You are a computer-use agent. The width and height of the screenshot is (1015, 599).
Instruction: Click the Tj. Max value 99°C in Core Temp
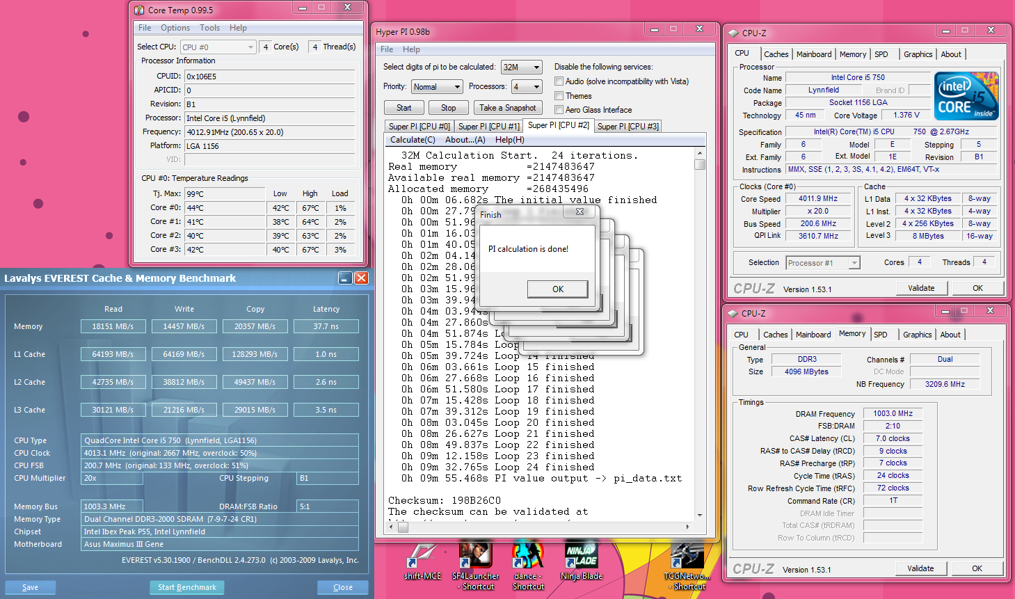(x=225, y=194)
